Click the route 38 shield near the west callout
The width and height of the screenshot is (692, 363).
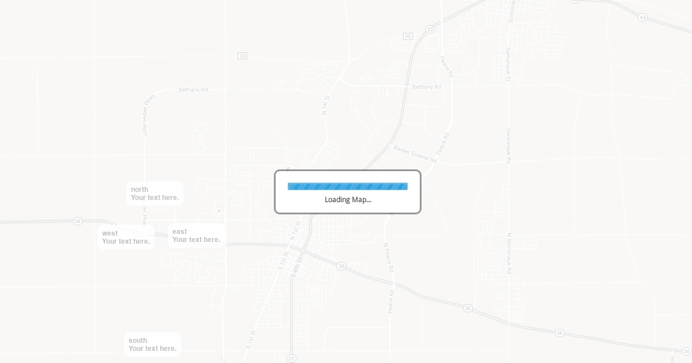click(77, 221)
